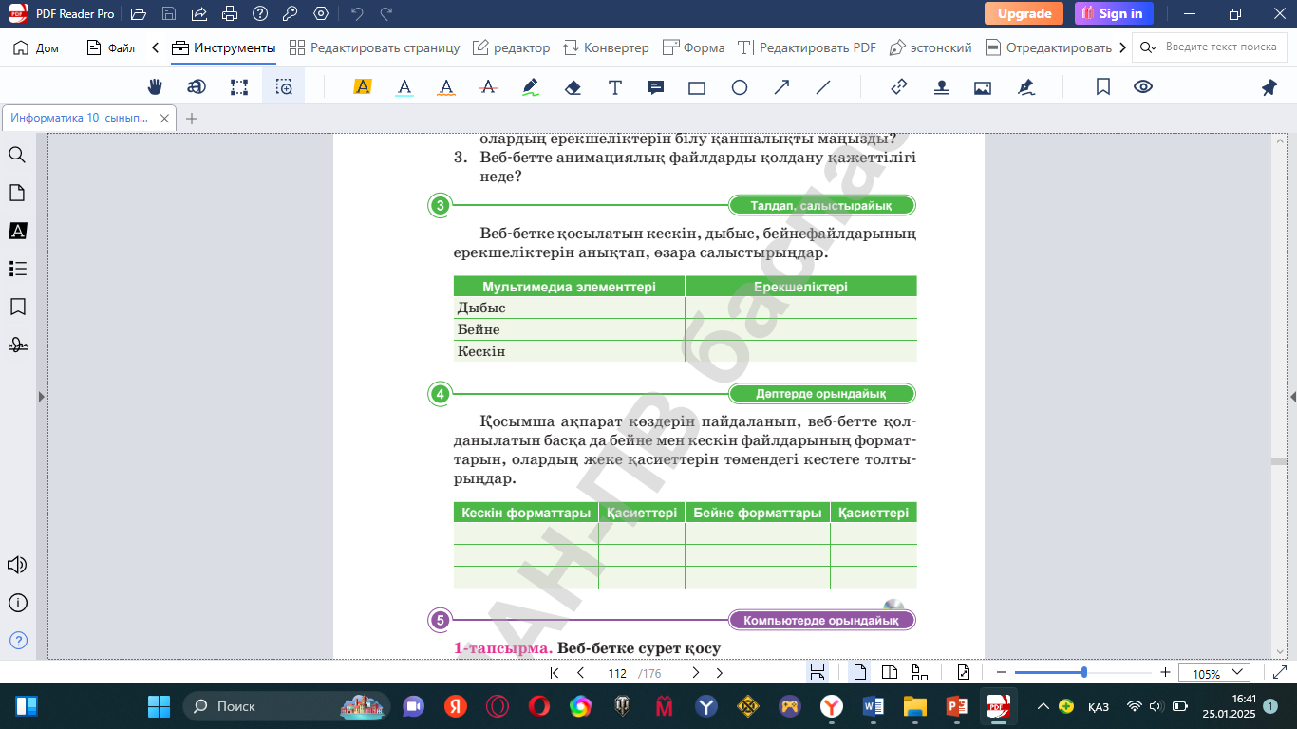The image size is (1297, 729).
Task: Select the Line drawing tool
Action: [x=823, y=87]
